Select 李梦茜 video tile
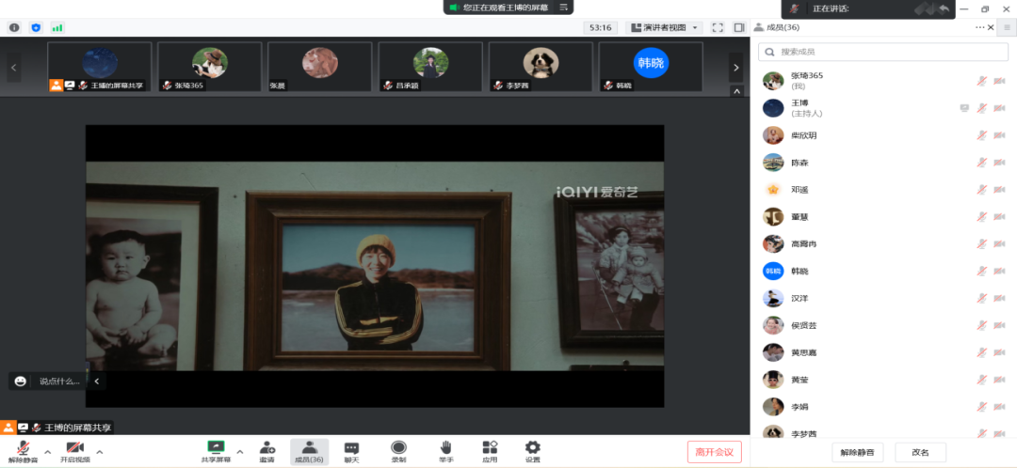Image resolution: width=1017 pixels, height=468 pixels. pyautogui.click(x=541, y=67)
